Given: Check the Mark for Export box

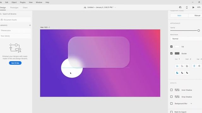Looking at the screenshot, I should click(171, 112).
